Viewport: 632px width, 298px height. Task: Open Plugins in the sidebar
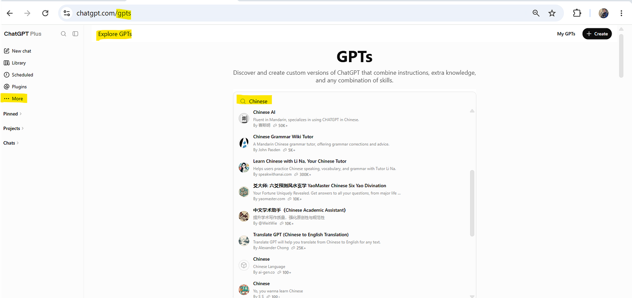16,87
